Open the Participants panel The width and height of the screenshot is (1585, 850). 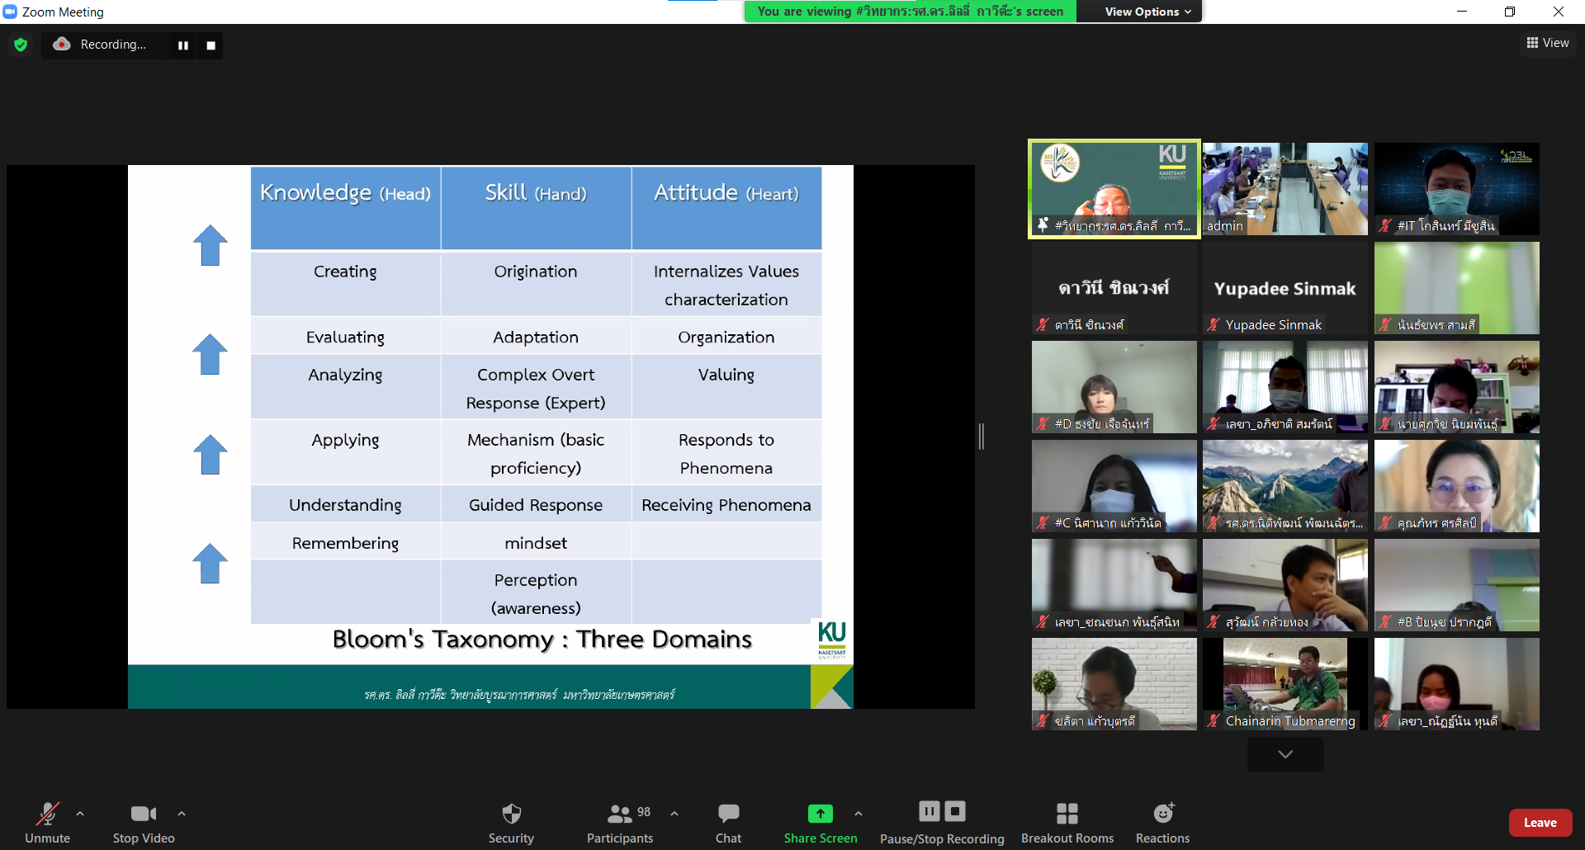click(620, 815)
